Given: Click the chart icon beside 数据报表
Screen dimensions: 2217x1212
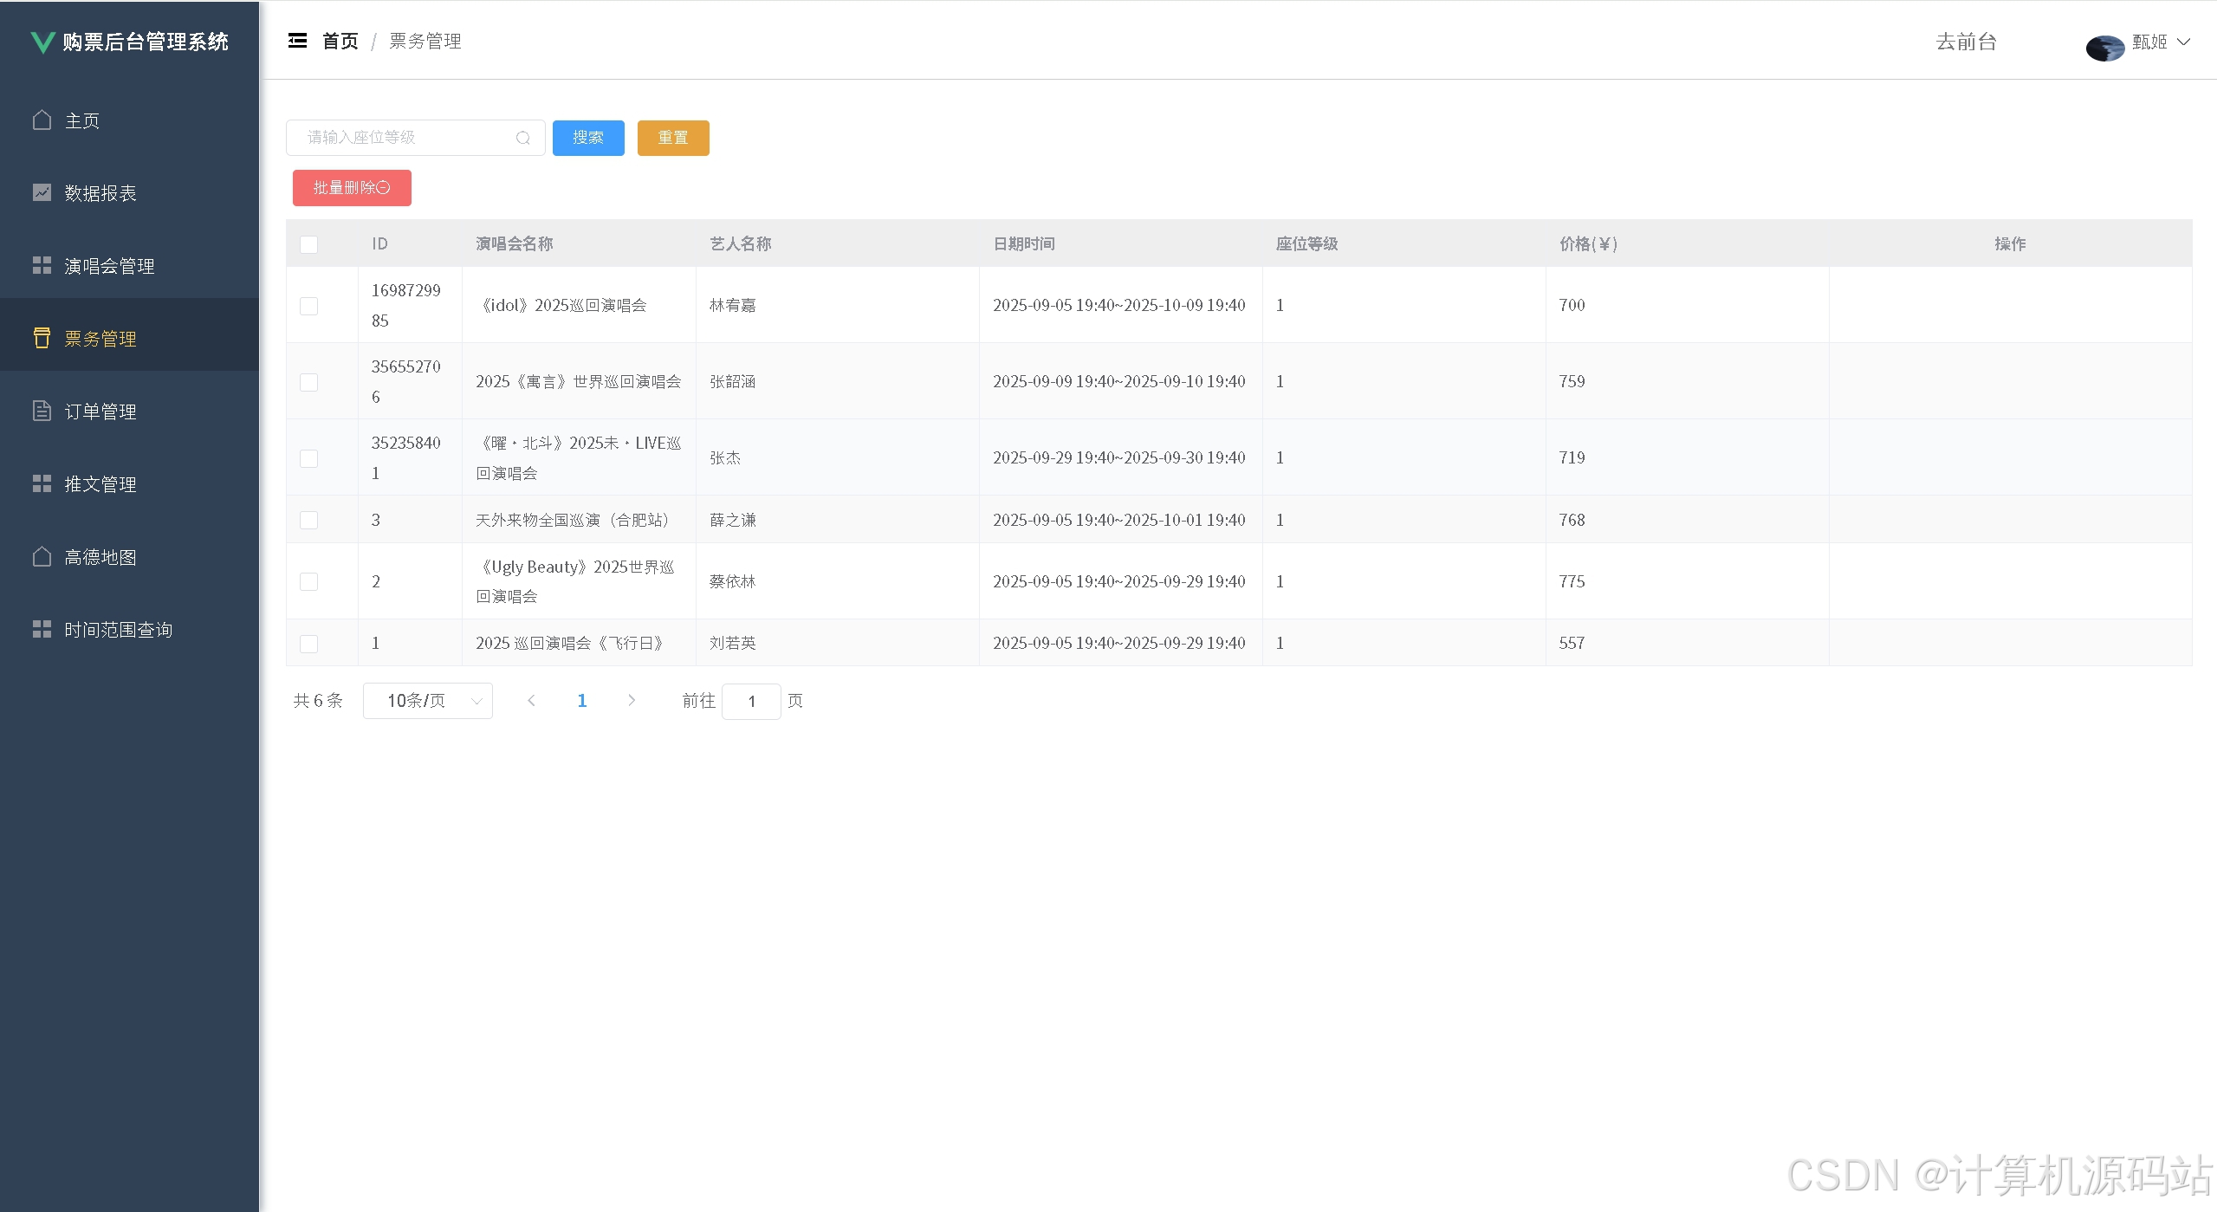Looking at the screenshot, I should pos(42,192).
